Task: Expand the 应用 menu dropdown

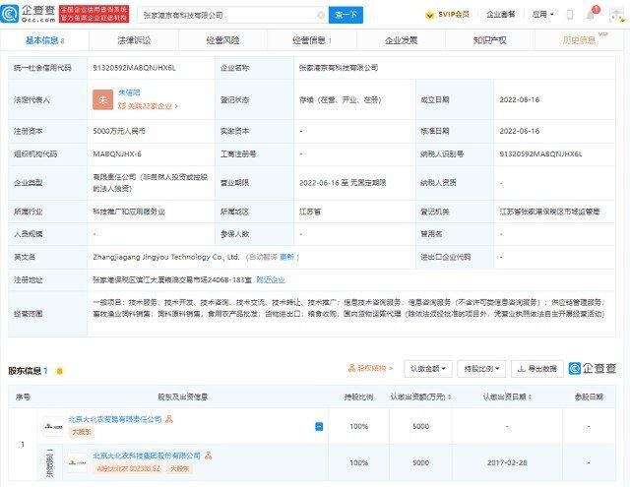Action: [542, 15]
